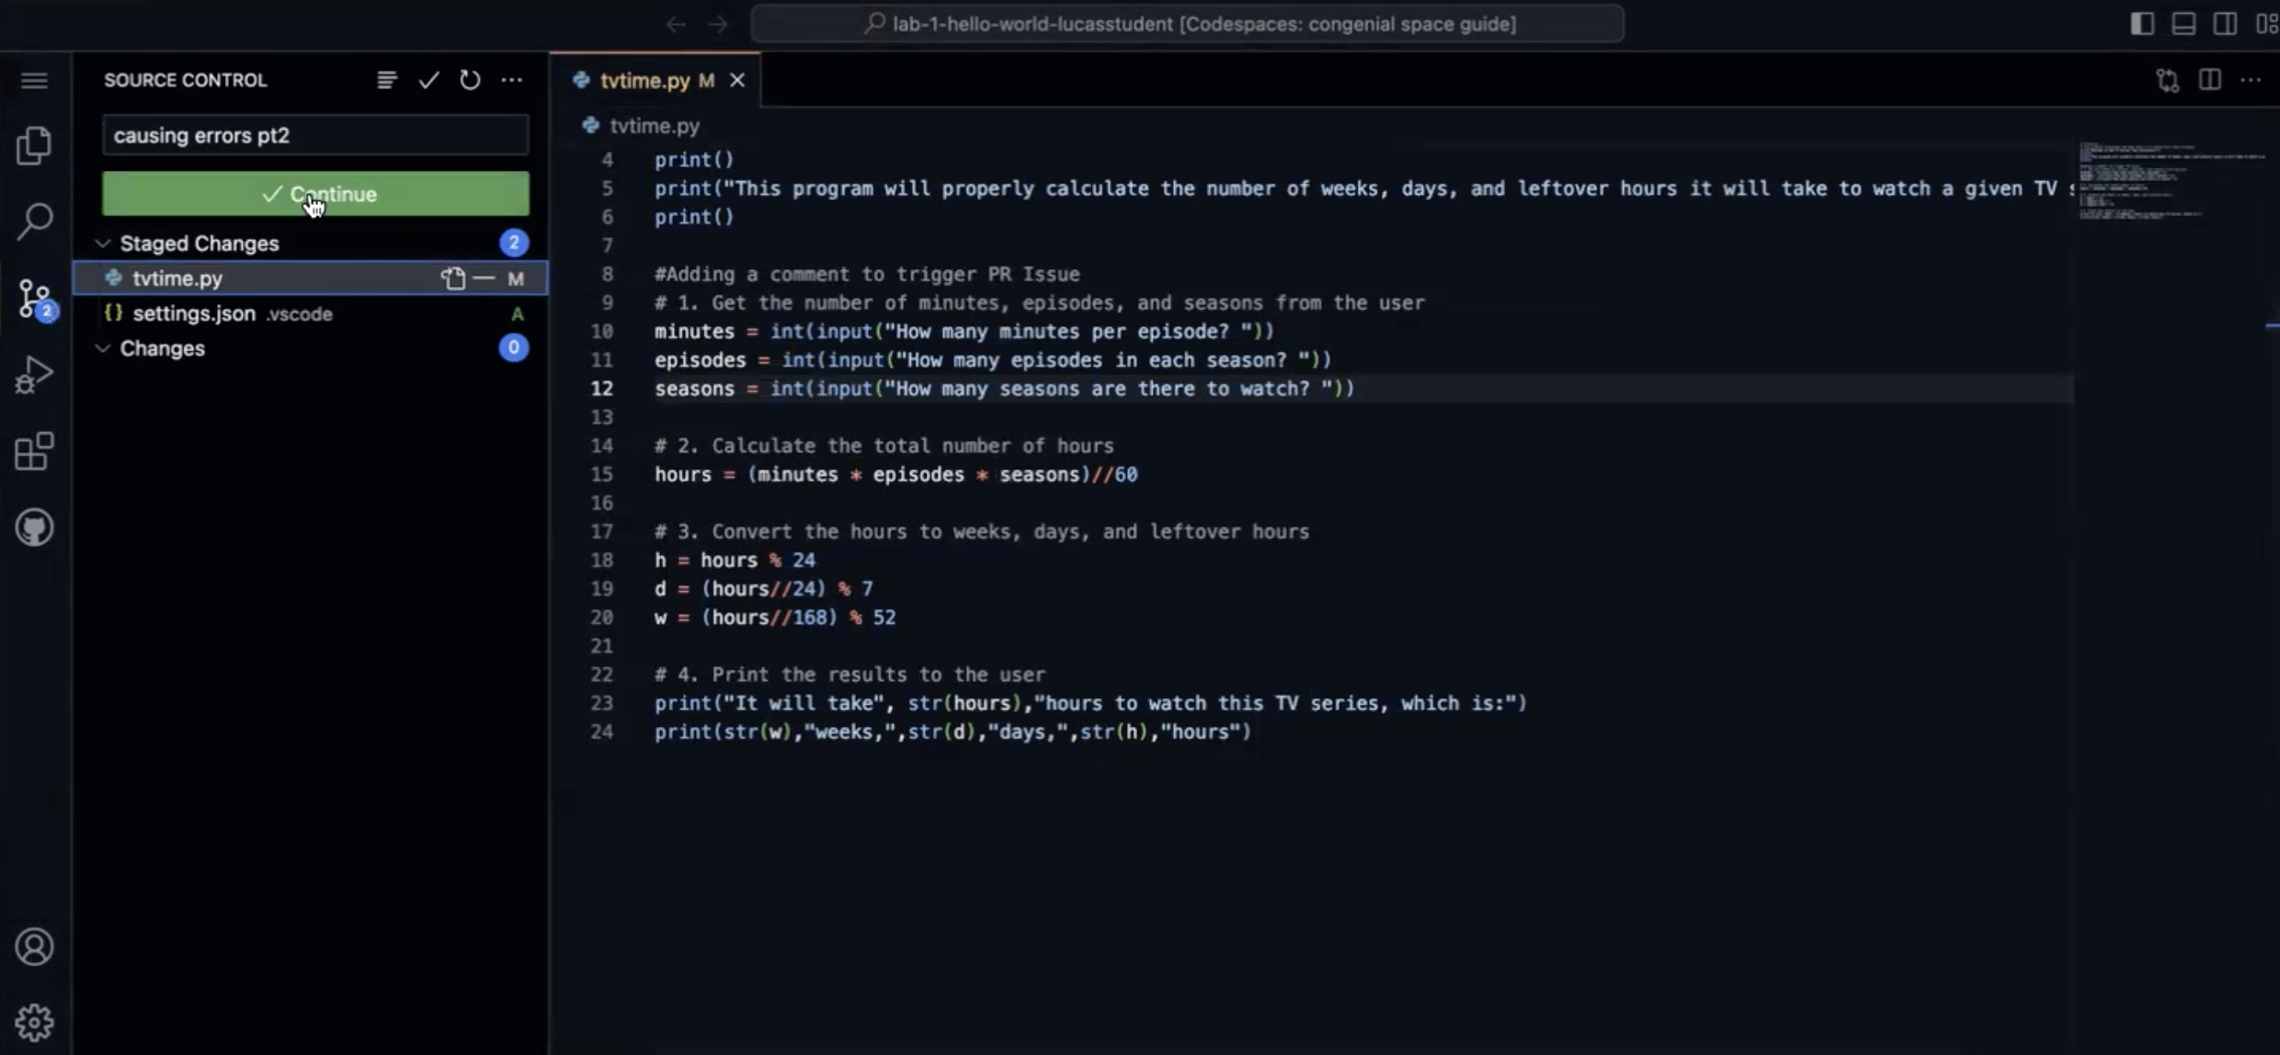Screen dimensions: 2280x1055
Task: Unstage tvtime.py with minus icon
Action: coord(484,278)
